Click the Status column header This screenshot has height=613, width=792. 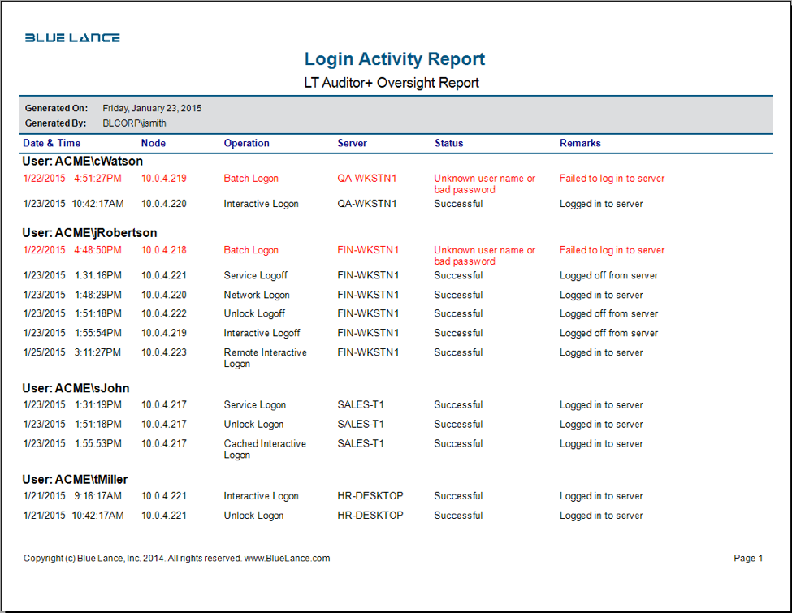coord(449,143)
